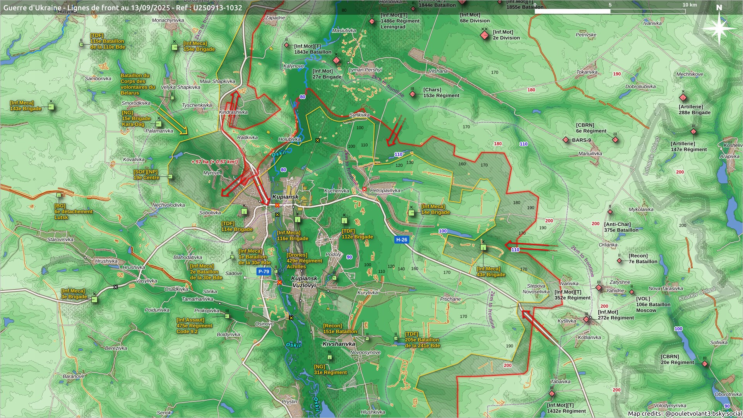Click the Myrove village label

pyautogui.click(x=212, y=173)
